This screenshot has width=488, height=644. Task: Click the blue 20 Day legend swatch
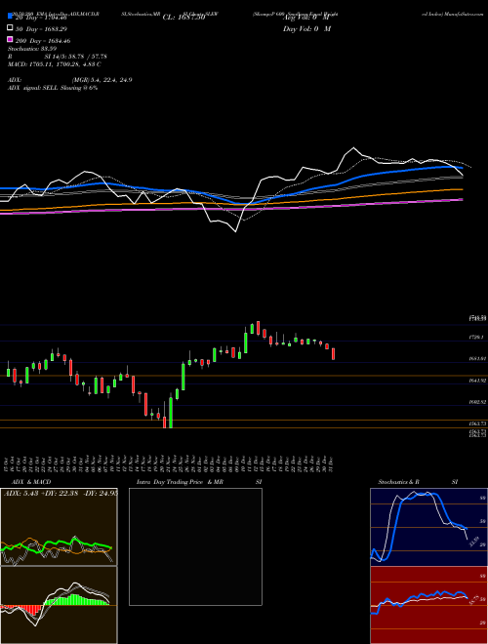coord(11,16)
